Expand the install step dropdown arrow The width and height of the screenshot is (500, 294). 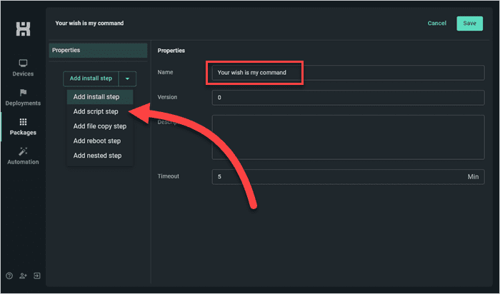point(127,78)
